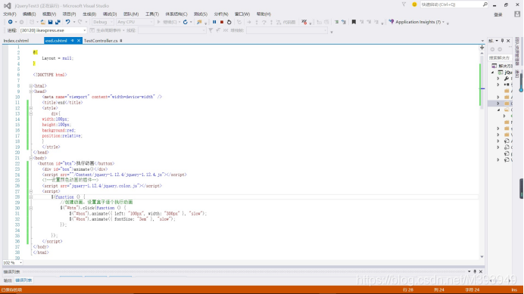The width and height of the screenshot is (524, 294).
Task: Switch to the Index.cshtml tab
Action: pyautogui.click(x=16, y=41)
